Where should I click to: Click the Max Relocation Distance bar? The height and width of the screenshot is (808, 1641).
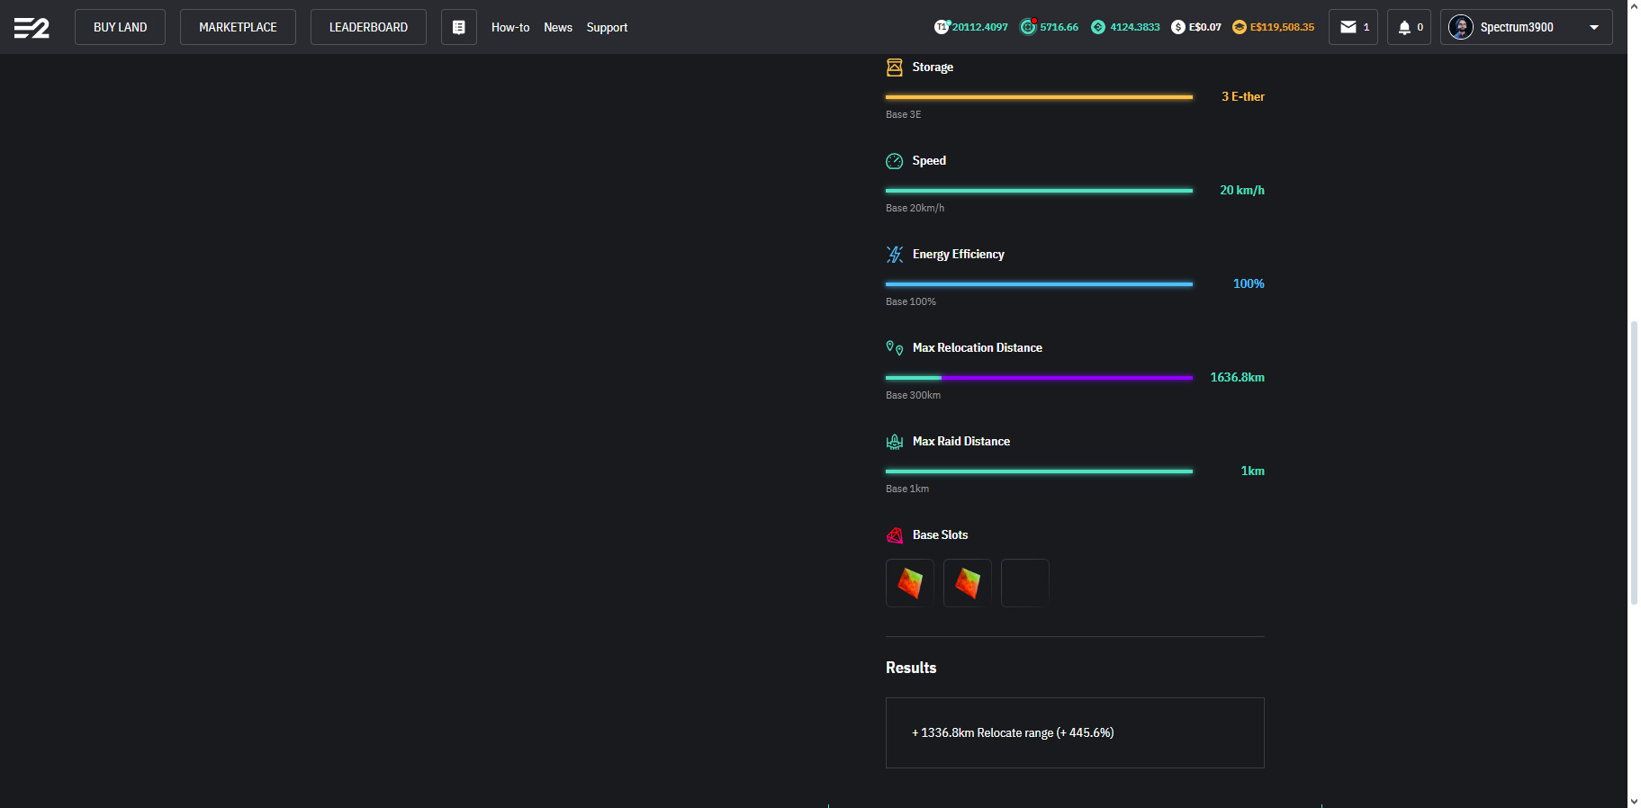1039,378
